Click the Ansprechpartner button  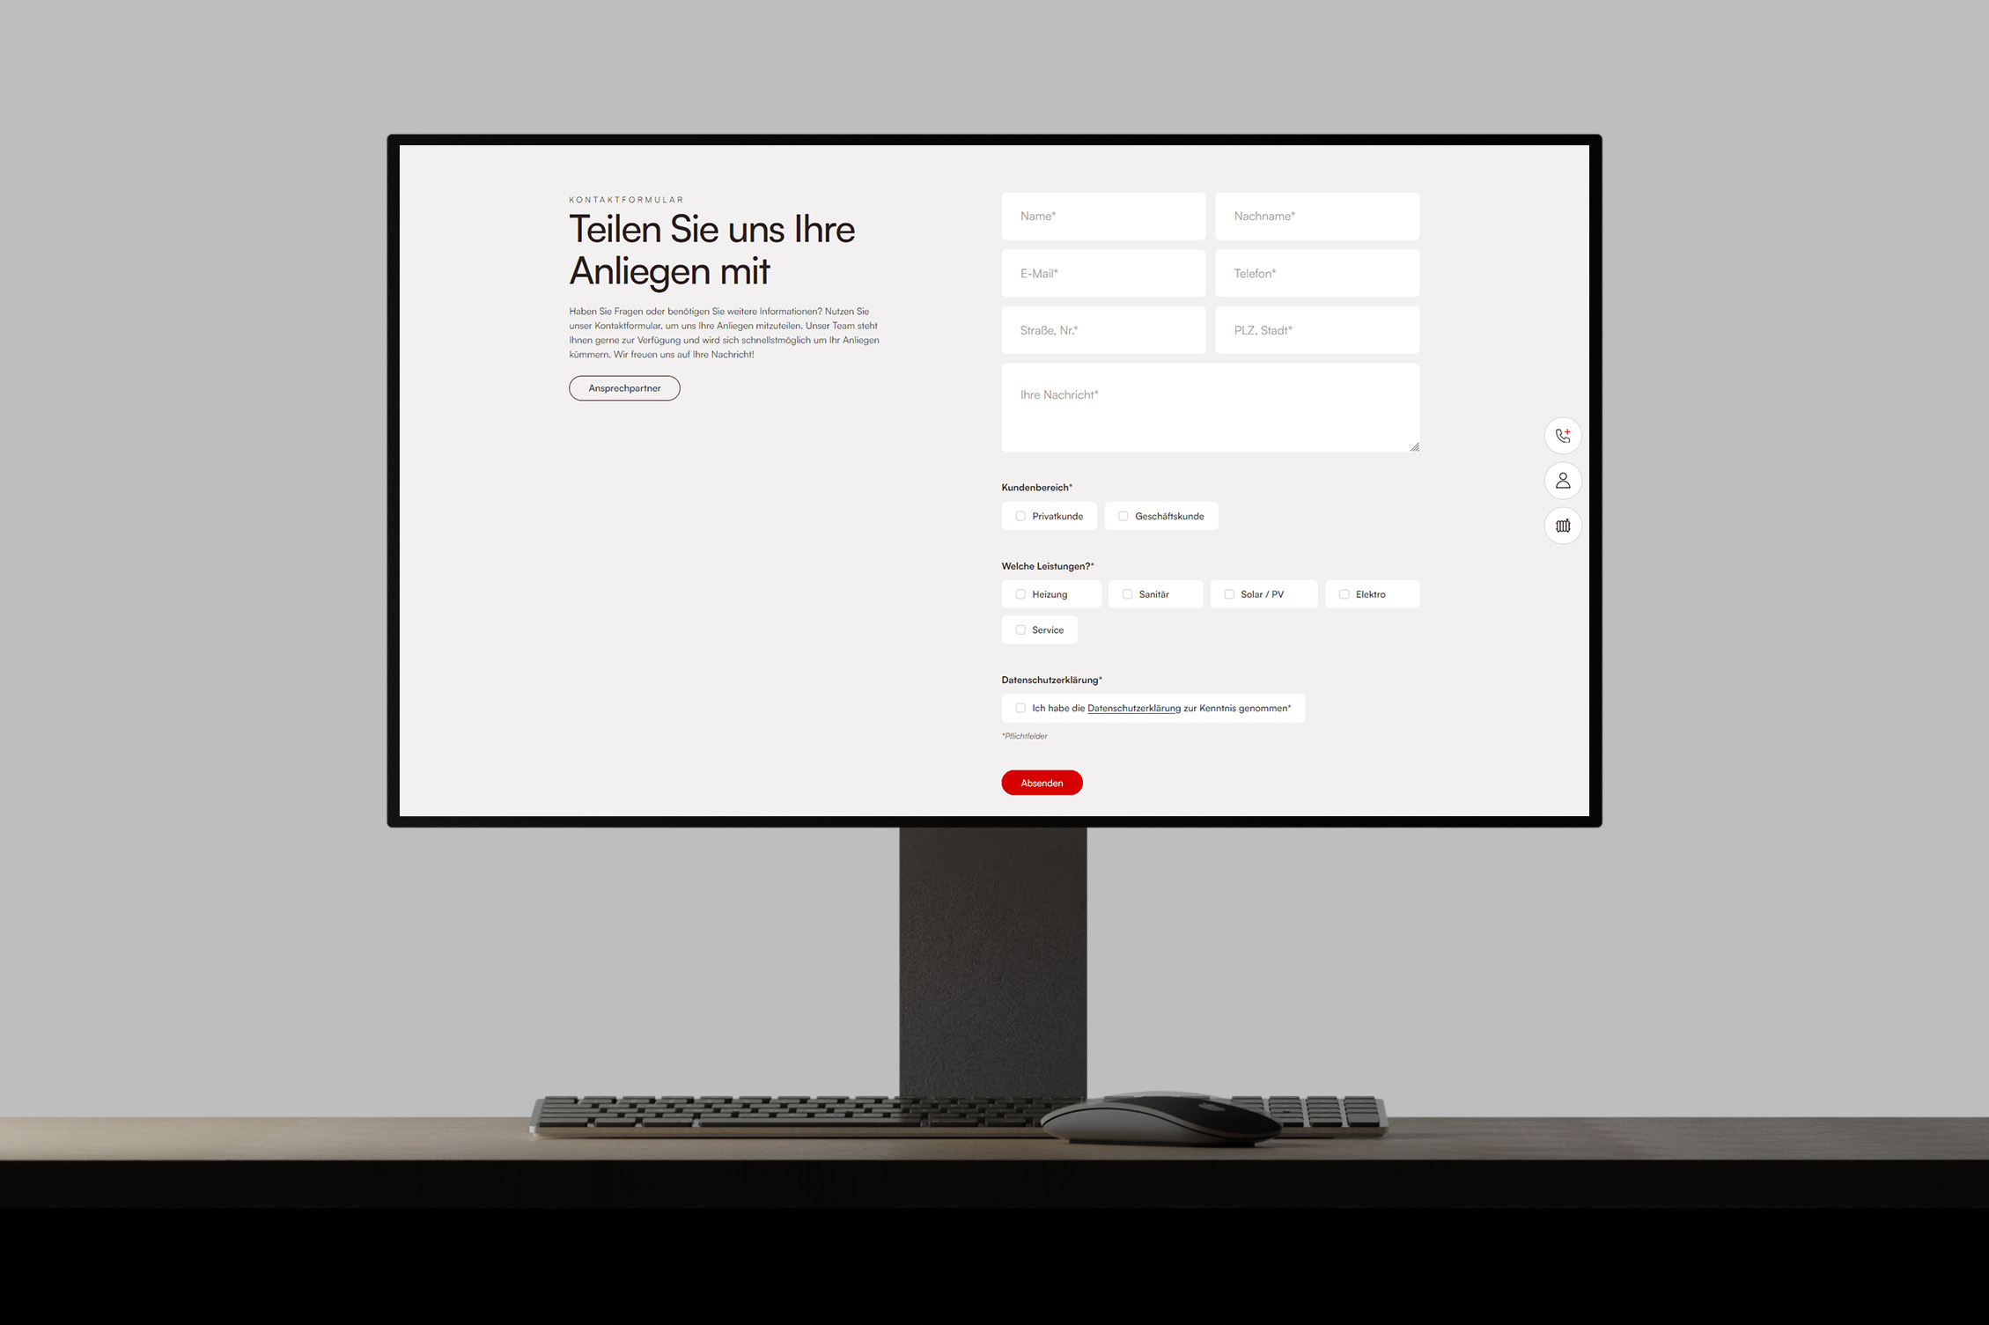tap(624, 387)
